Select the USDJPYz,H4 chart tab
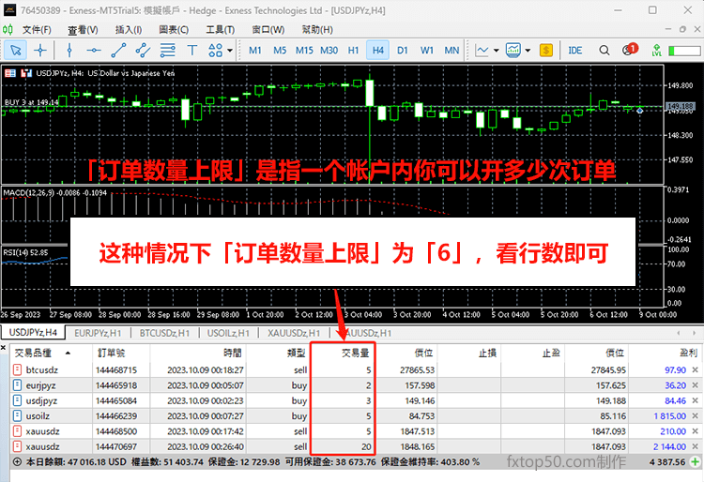This screenshot has width=704, height=482. click(33, 332)
